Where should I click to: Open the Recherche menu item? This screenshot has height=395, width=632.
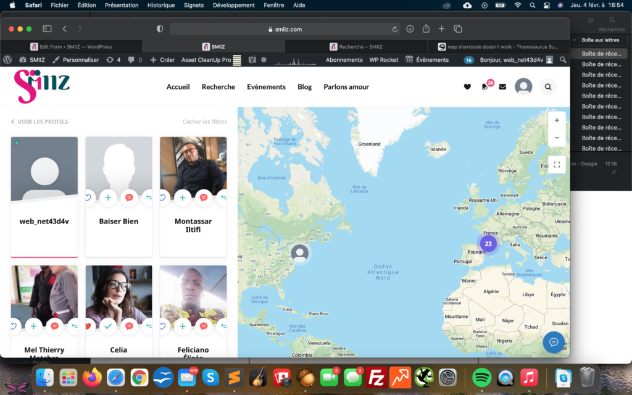[218, 86]
